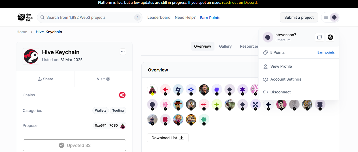The width and height of the screenshot is (358, 152).
Task: Open upvoter with glasses cartoon on pink
Action: point(281,104)
